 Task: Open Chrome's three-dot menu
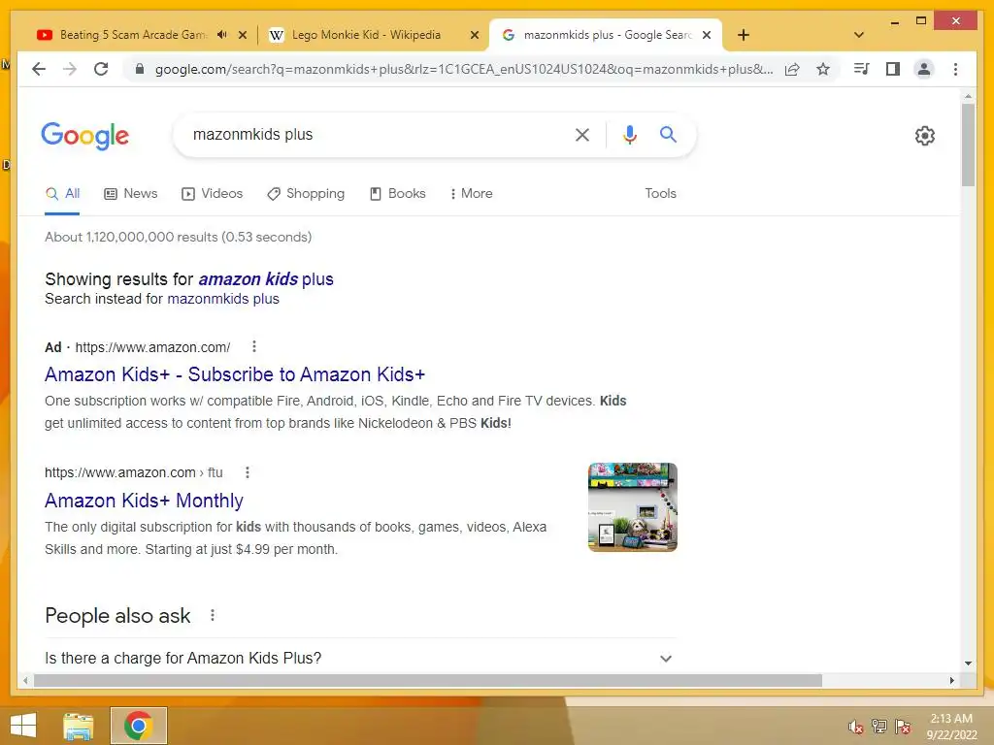[x=955, y=69]
